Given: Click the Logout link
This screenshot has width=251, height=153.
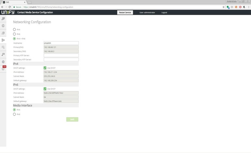Looking at the screenshot, I should point(164,12).
